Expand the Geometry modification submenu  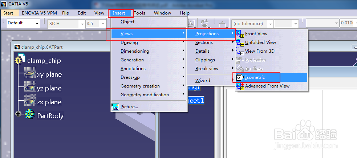pos(149,95)
